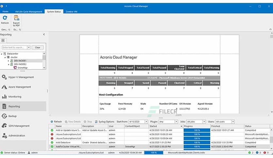Click the DEV-NODE1 server icon
This screenshot has height=158, width=273.
(x=11, y=60)
